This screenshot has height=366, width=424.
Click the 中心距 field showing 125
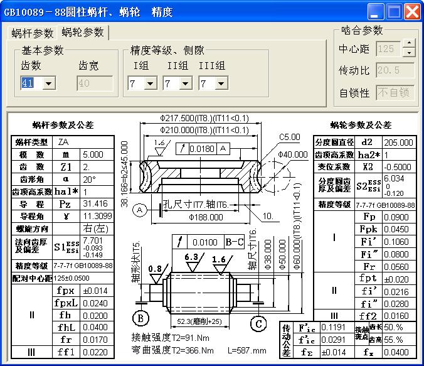[x=389, y=49]
